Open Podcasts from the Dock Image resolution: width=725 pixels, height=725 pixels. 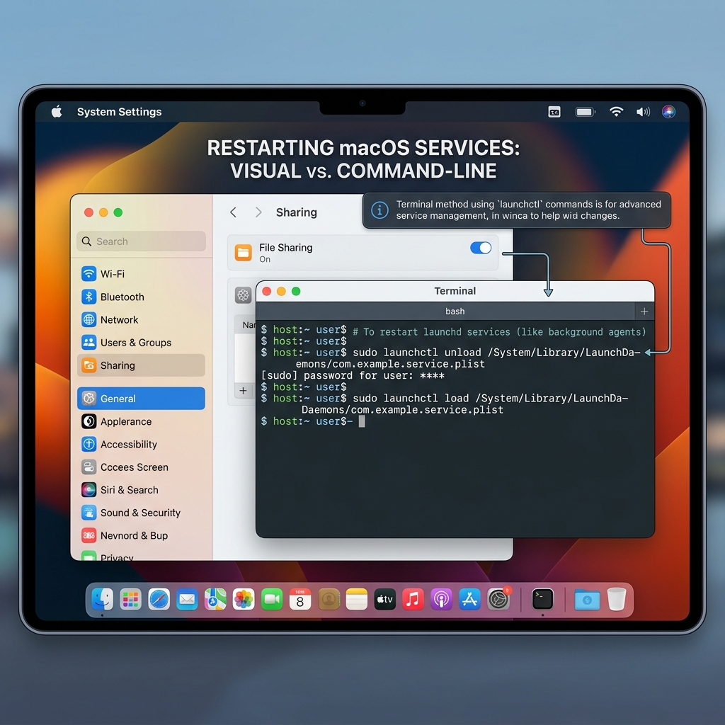pyautogui.click(x=442, y=600)
